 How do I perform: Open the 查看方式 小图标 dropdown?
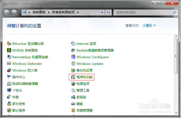click(149, 25)
